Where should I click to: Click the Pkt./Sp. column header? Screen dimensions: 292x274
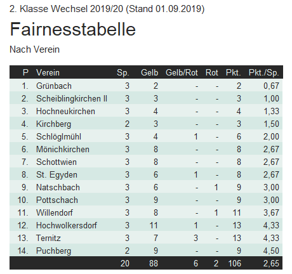coord(263,72)
